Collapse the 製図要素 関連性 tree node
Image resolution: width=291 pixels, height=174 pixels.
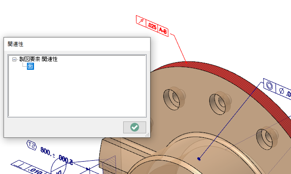[x=14, y=60]
